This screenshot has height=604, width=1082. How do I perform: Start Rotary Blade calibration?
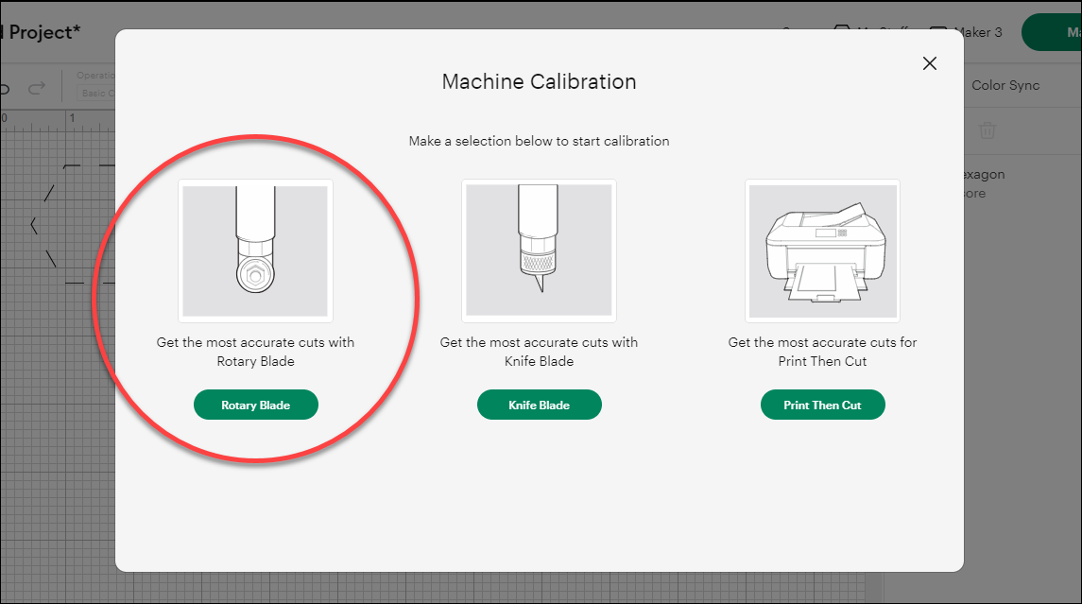tap(255, 405)
